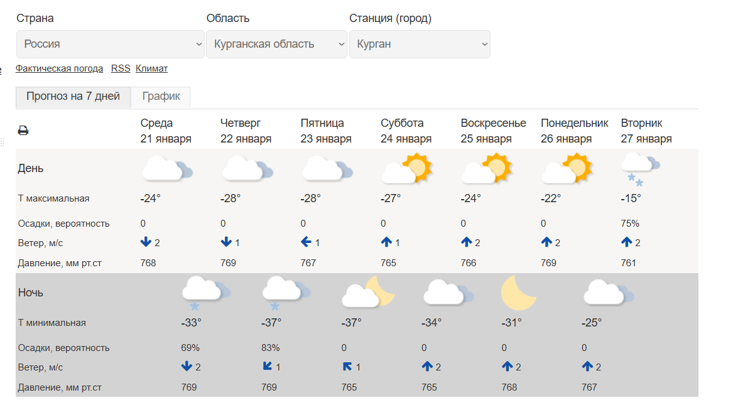
Task: Click Friday's daytime left wind arrow
Action: (307, 242)
